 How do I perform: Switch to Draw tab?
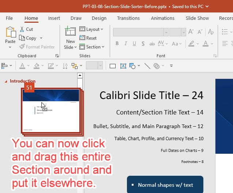tap(76, 18)
